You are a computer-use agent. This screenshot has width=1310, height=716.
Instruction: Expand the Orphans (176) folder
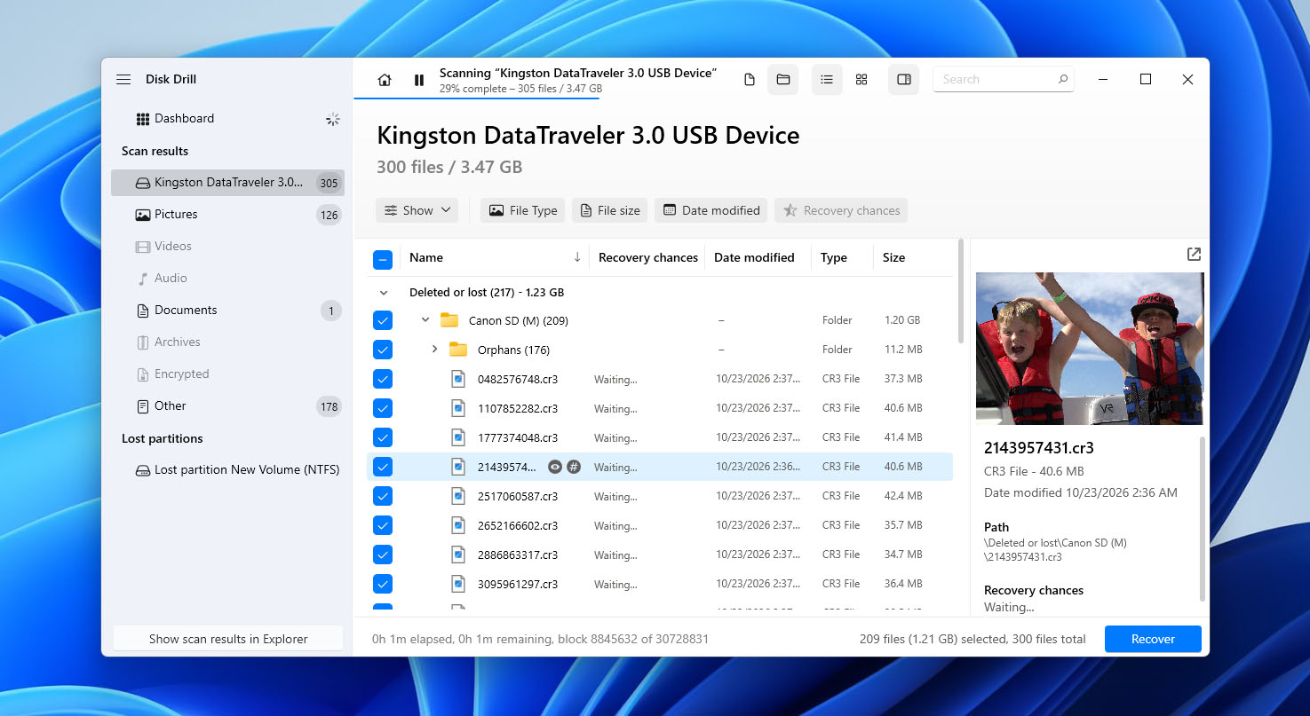tap(434, 349)
